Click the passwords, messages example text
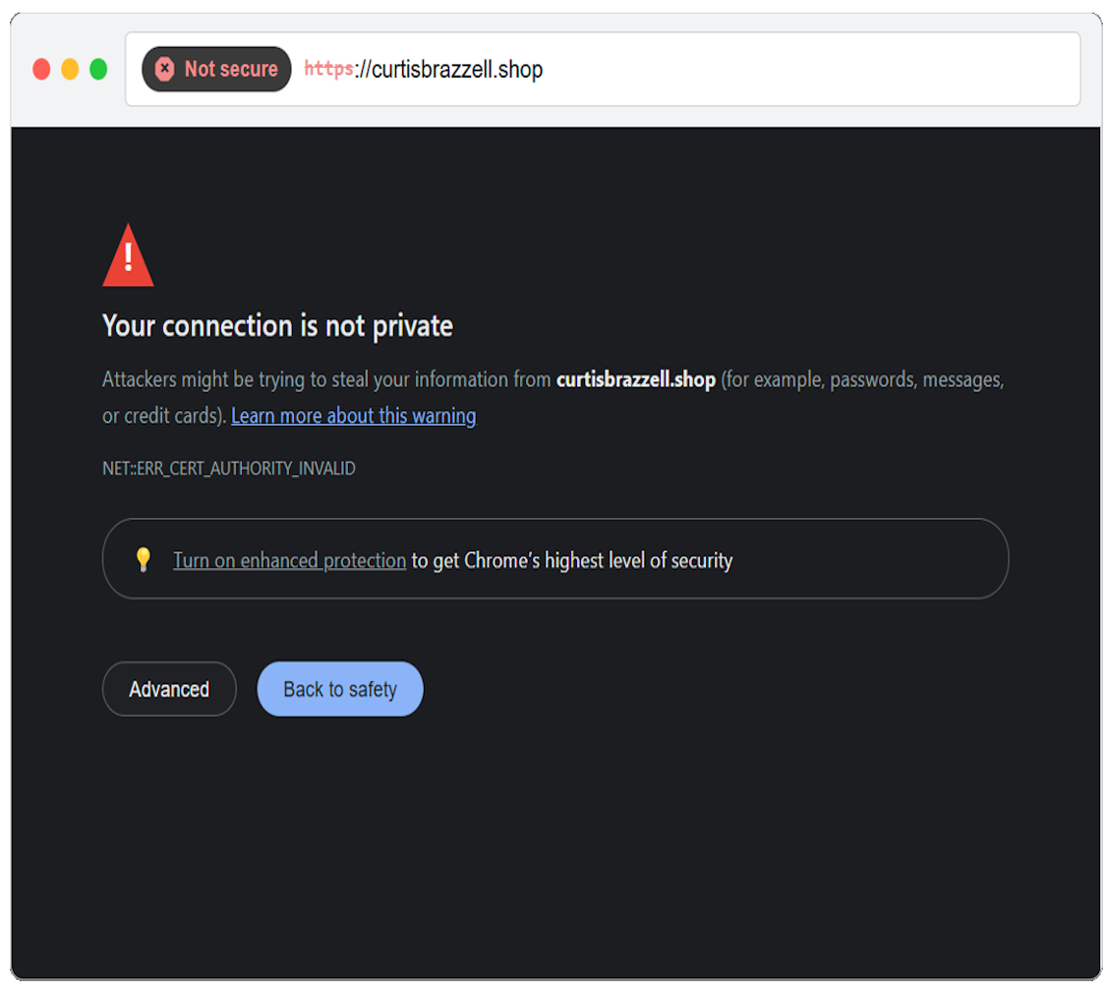The height and width of the screenshot is (982, 1106). 917,379
